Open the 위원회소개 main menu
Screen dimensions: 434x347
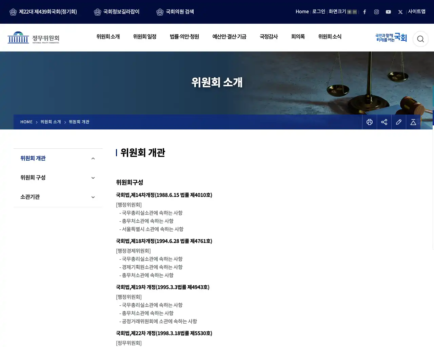tap(108, 37)
